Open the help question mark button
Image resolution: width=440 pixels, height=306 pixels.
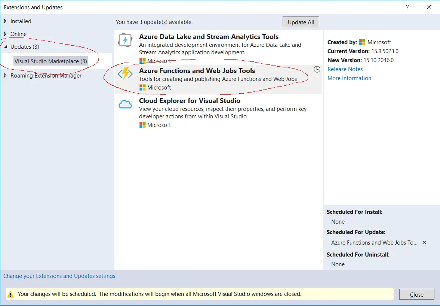(x=407, y=7)
